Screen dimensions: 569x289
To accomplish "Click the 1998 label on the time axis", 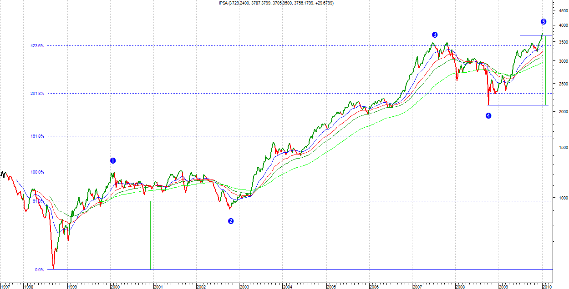I will (x=29, y=287).
